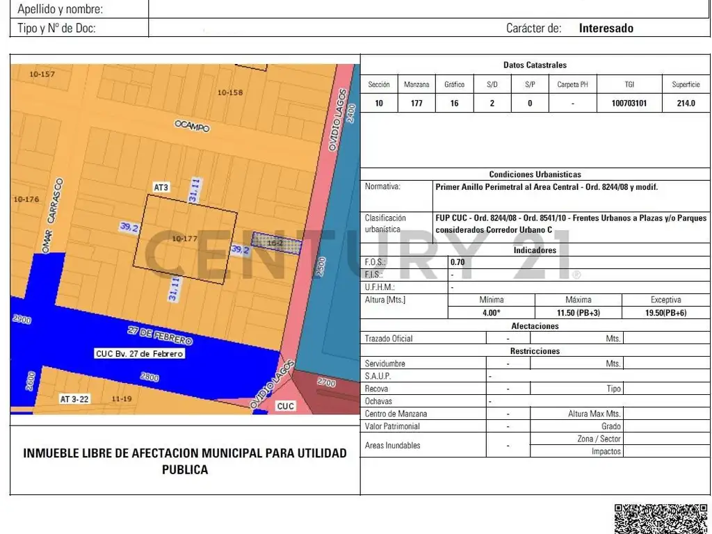Image resolution: width=712 pixels, height=534 pixels.
Task: Click the Exceptiva height 19.50(PB+6) cell
Action: 665,312
